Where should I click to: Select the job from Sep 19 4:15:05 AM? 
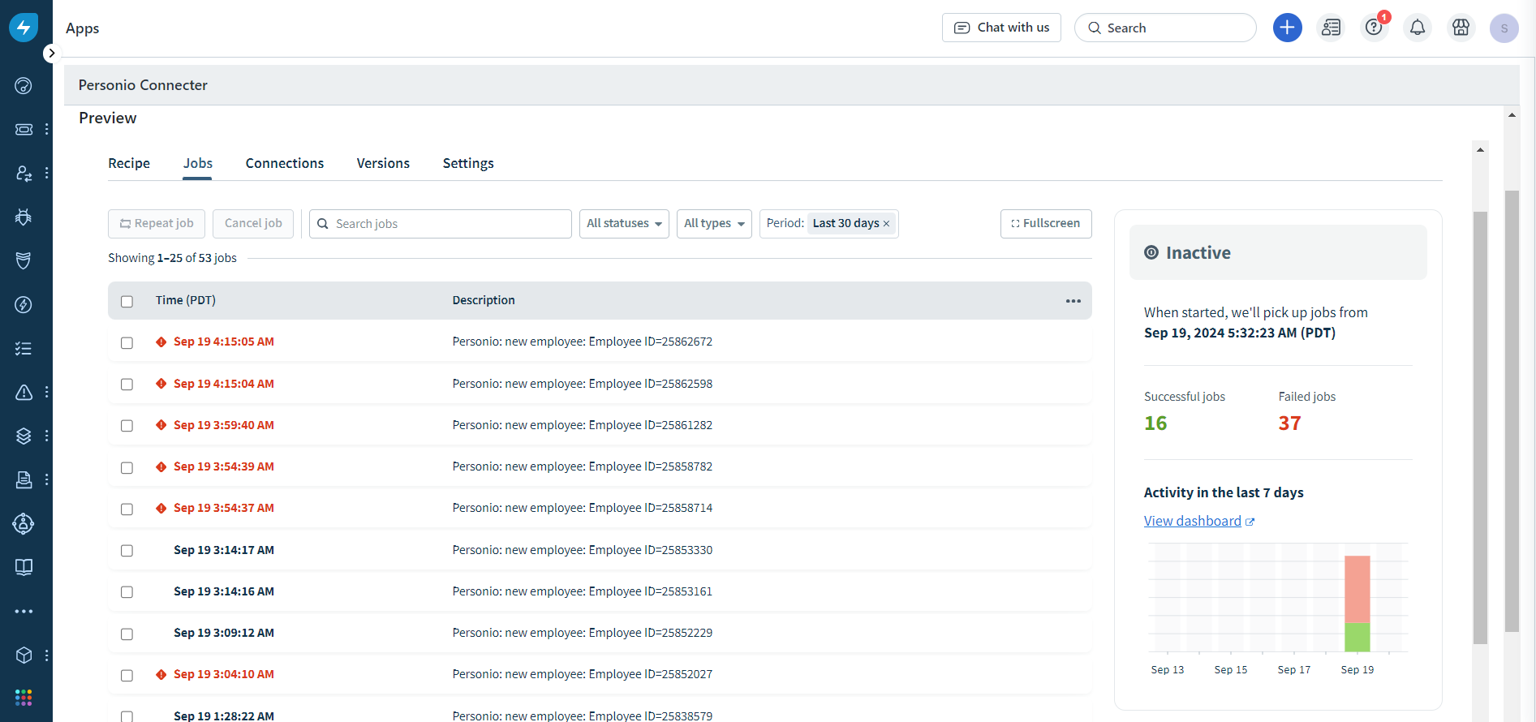click(x=127, y=343)
